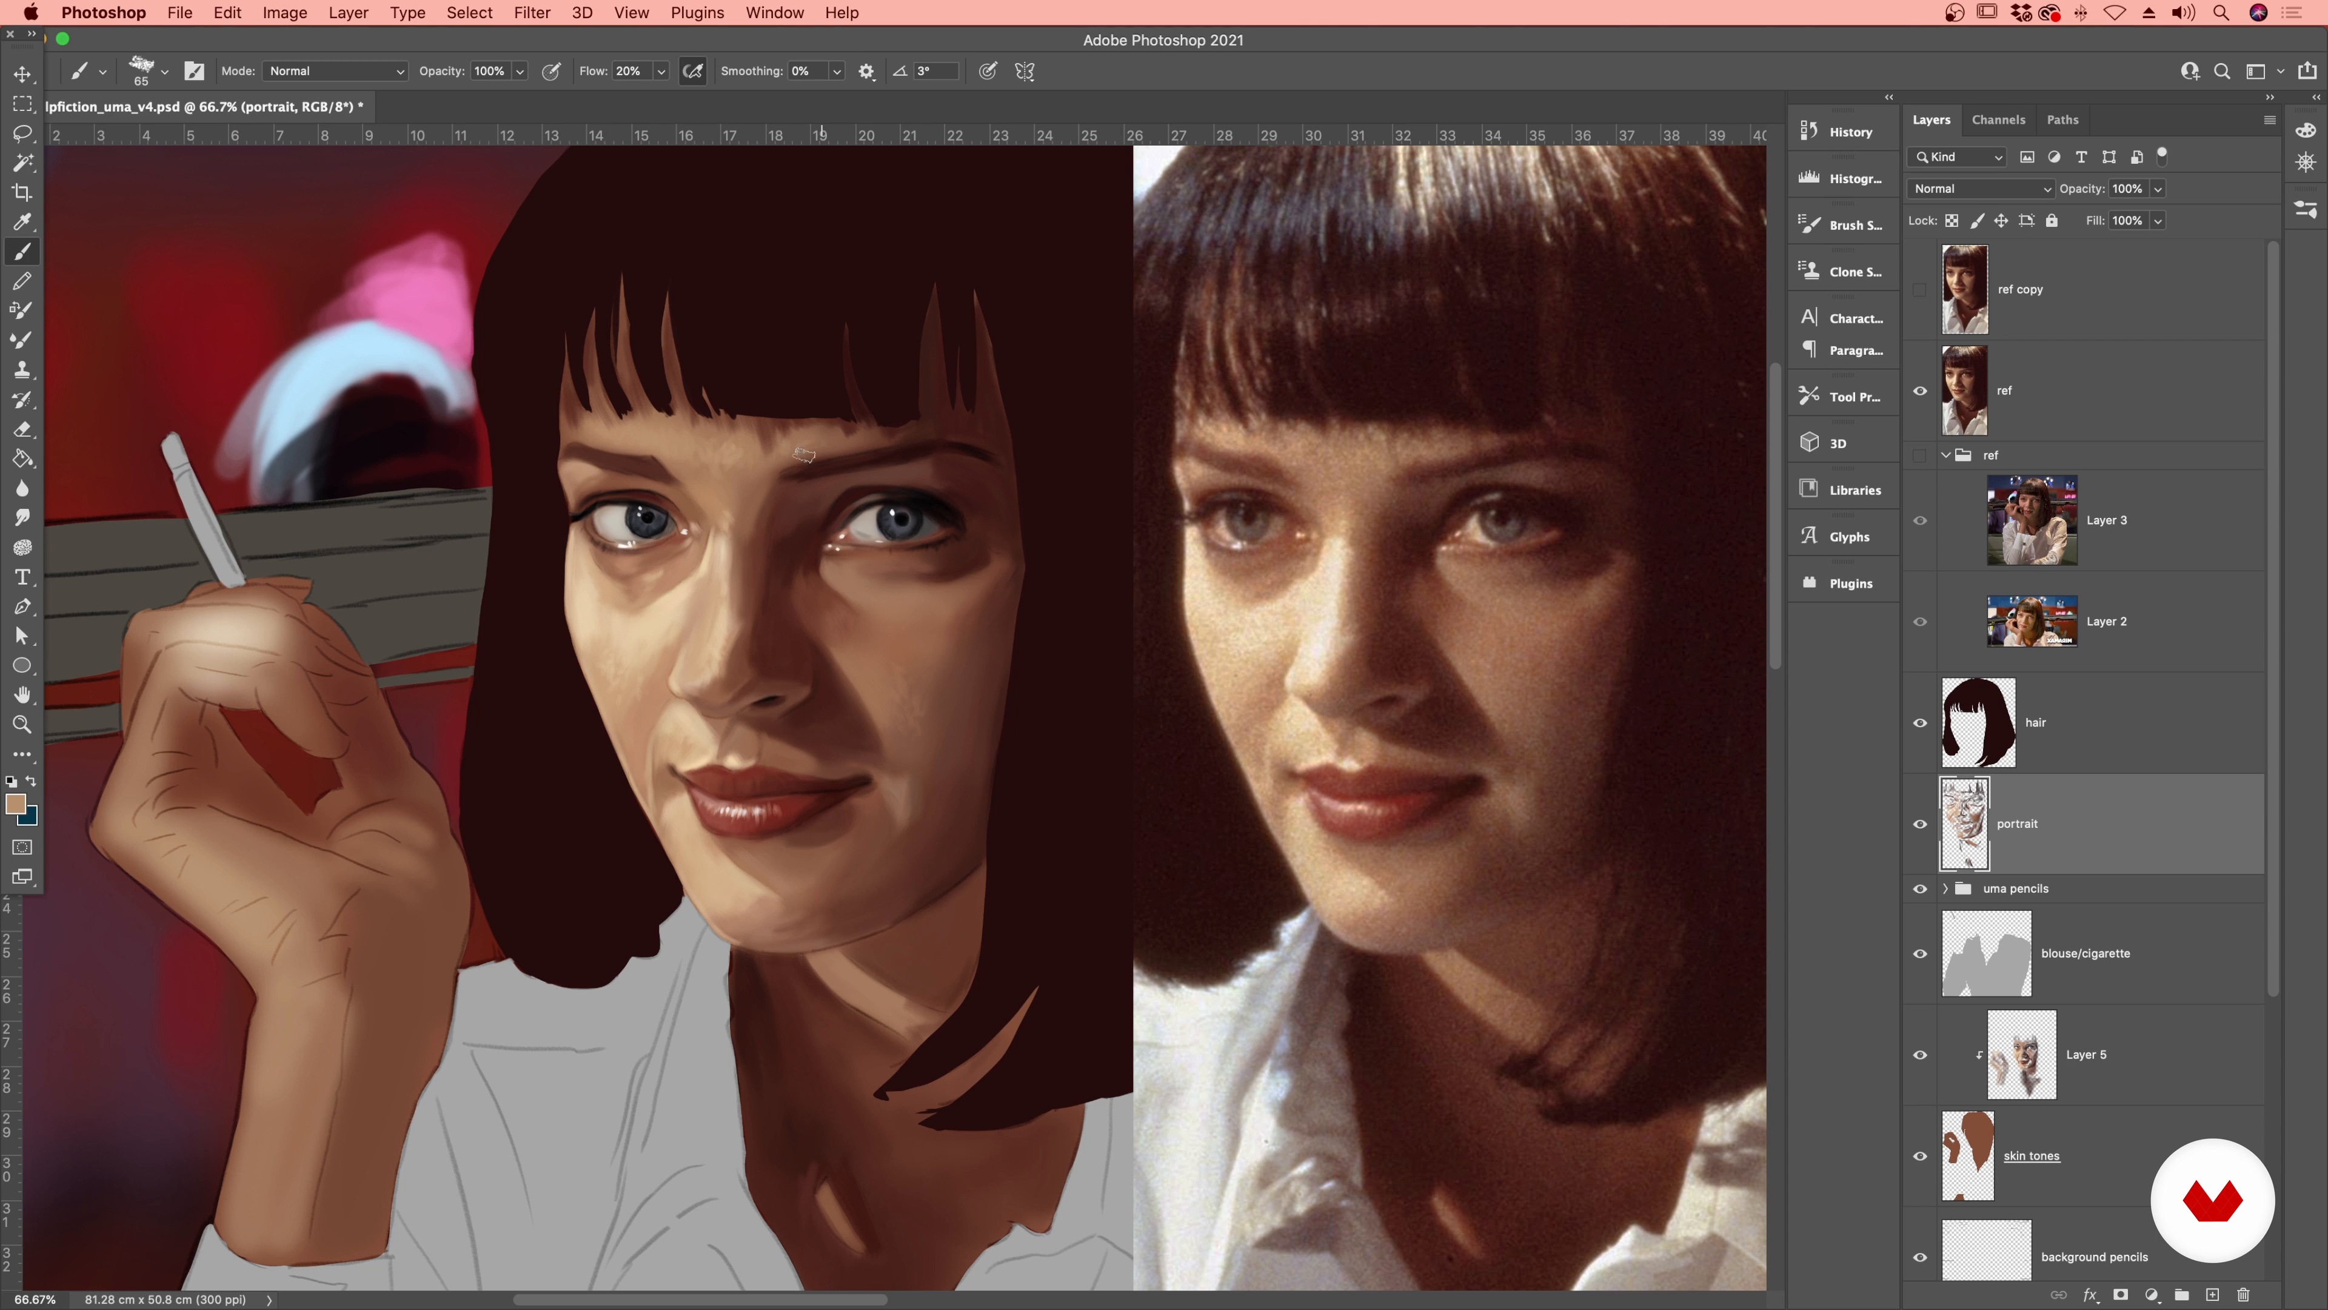Open layer blending mode dropdown

[1981, 189]
